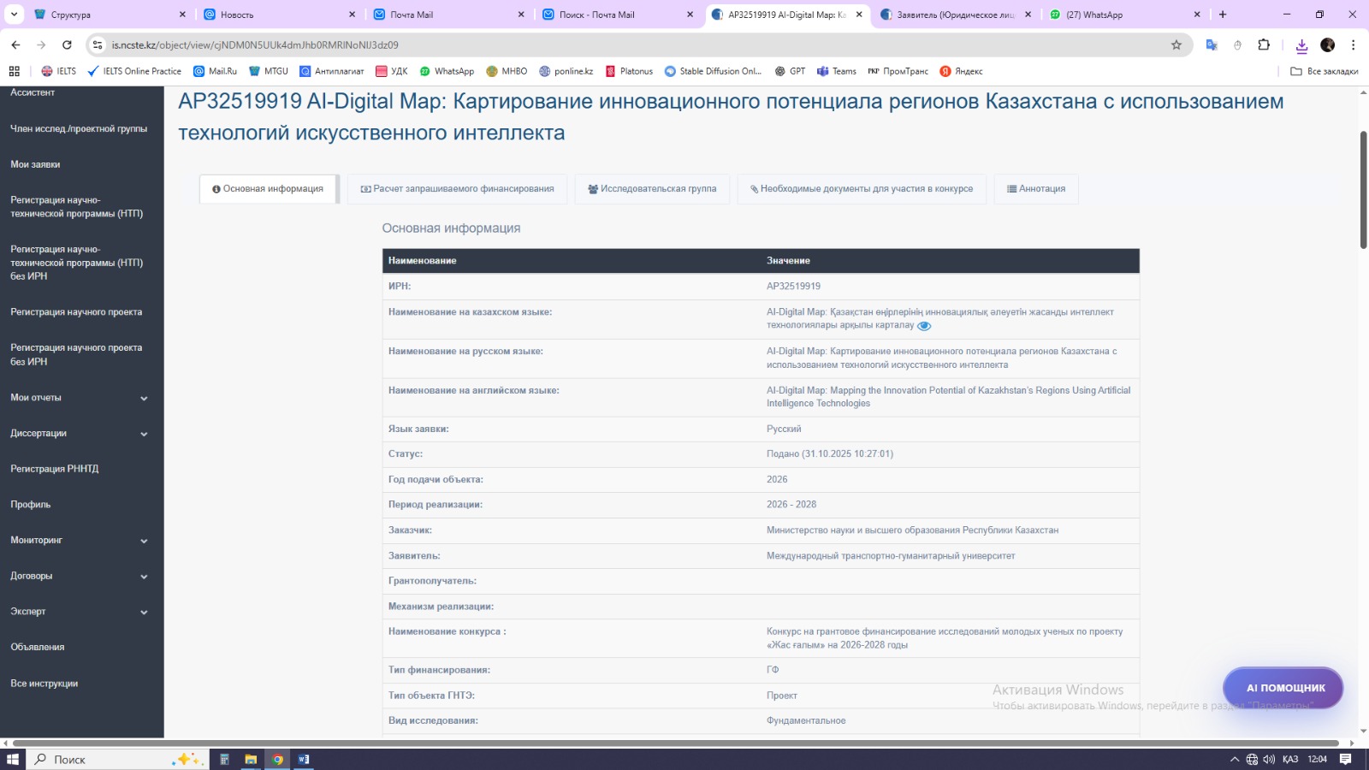Open the browser extensions puzzle icon

pos(1264,45)
